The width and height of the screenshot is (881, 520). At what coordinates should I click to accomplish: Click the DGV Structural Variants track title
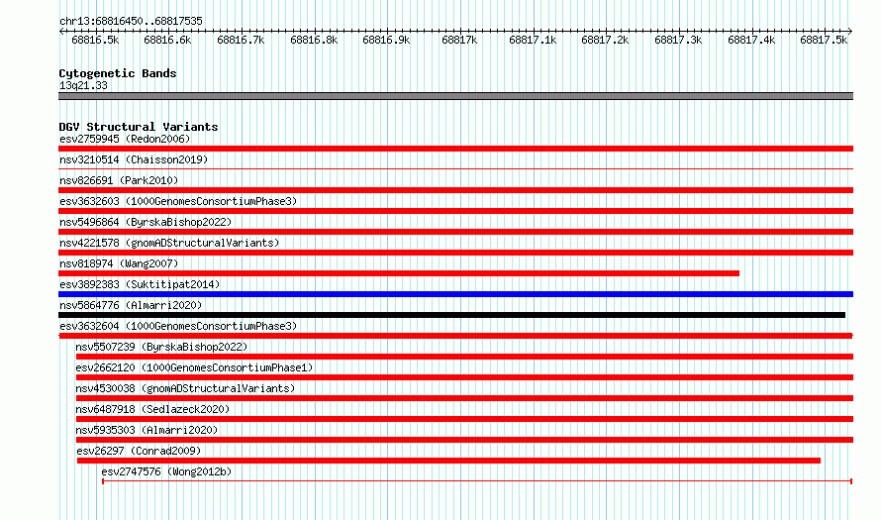click(x=139, y=127)
